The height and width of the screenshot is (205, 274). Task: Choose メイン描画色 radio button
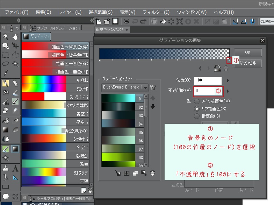point(197,101)
